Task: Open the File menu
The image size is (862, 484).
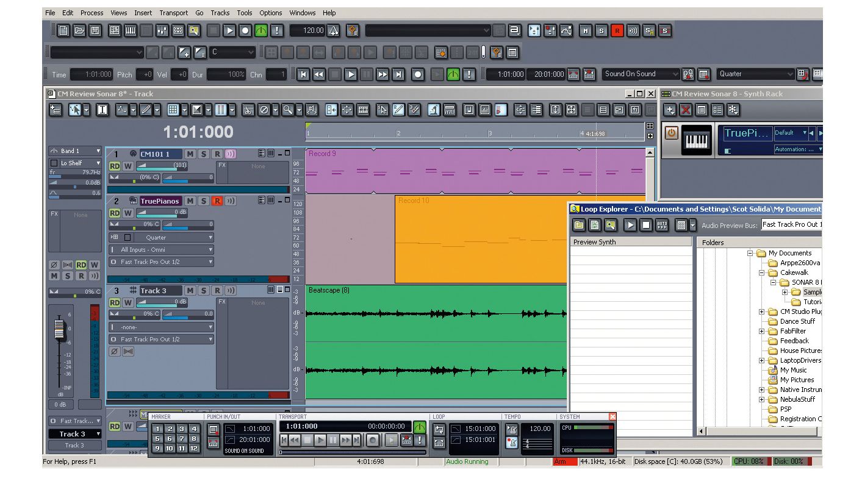Action: [x=50, y=13]
